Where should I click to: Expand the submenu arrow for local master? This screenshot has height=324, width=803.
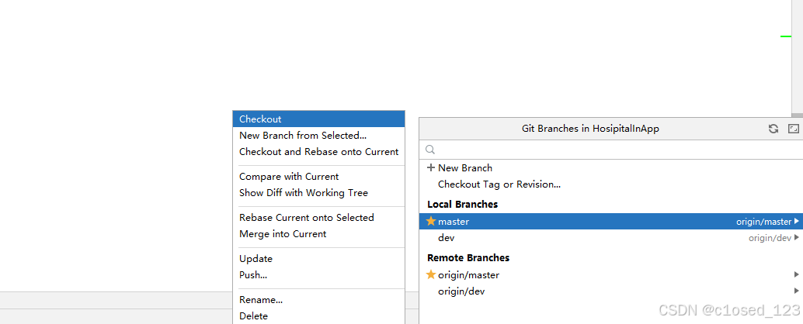796,221
